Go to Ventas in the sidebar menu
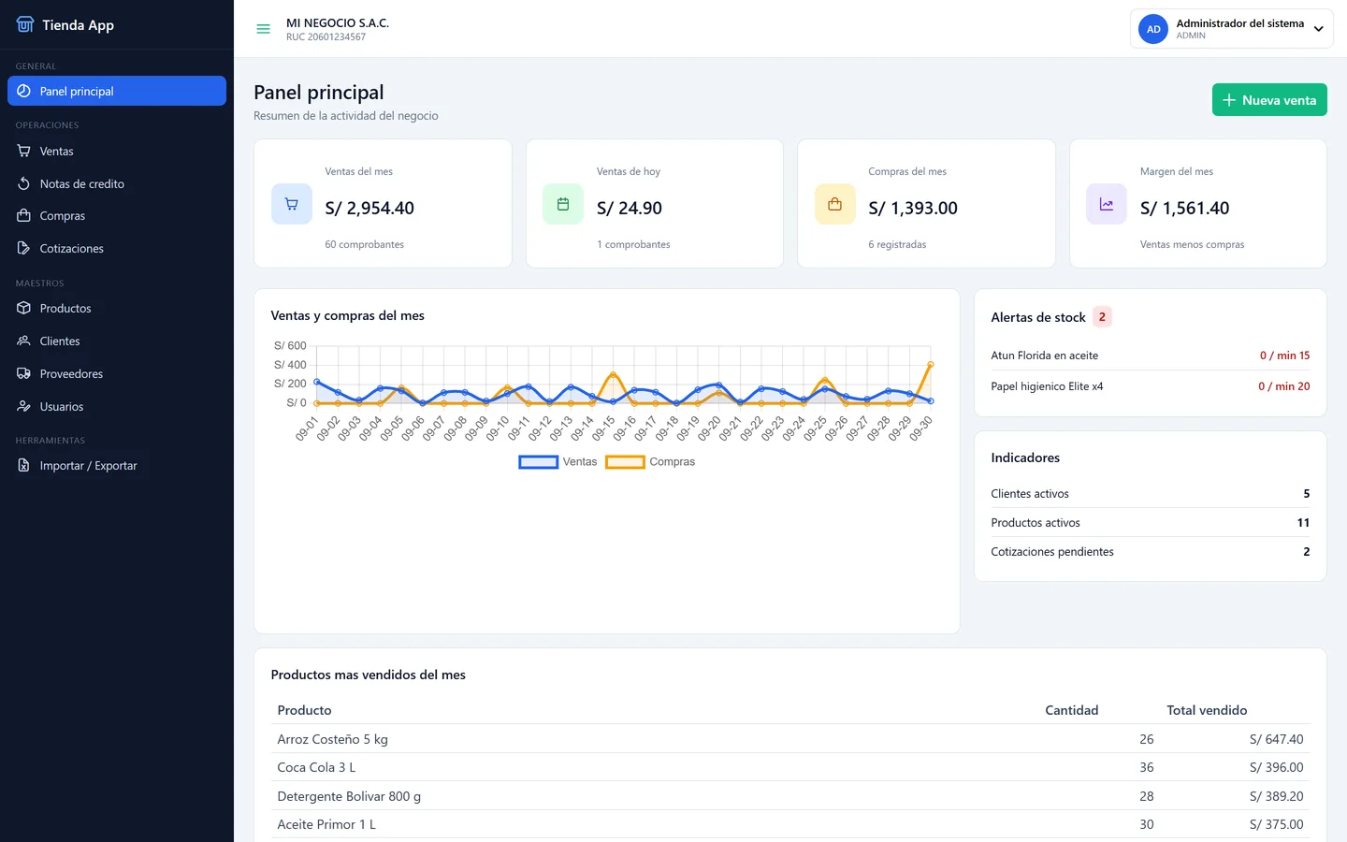The height and width of the screenshot is (842, 1347). click(117, 151)
